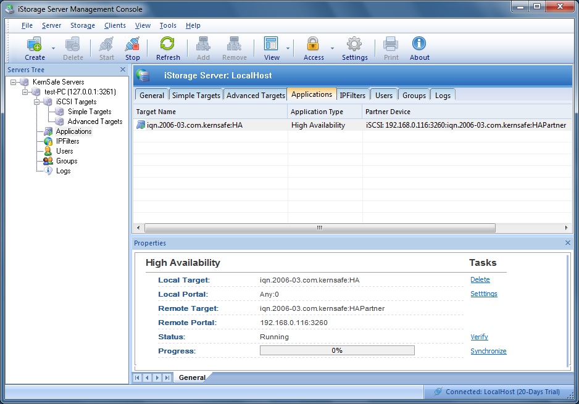Open the About information icon
579x404 pixels.
pos(419,44)
